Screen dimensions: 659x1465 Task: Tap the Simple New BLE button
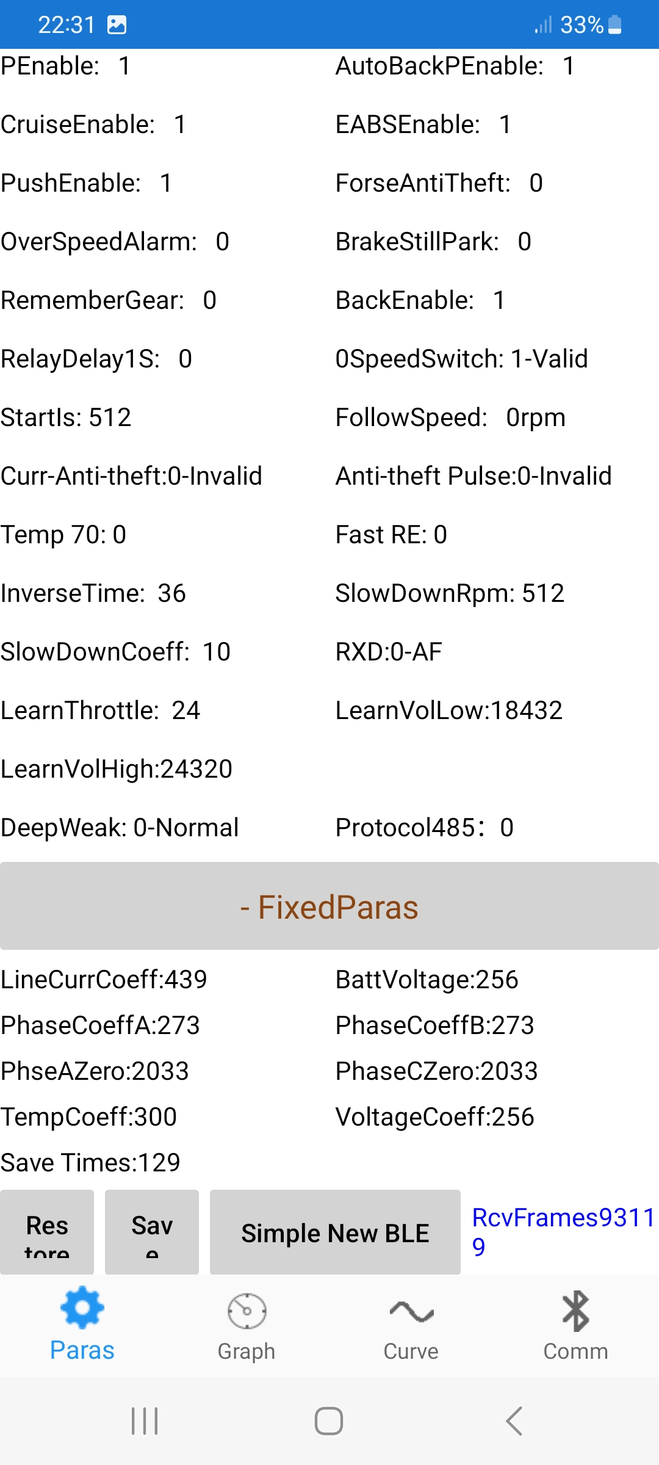tap(335, 1233)
